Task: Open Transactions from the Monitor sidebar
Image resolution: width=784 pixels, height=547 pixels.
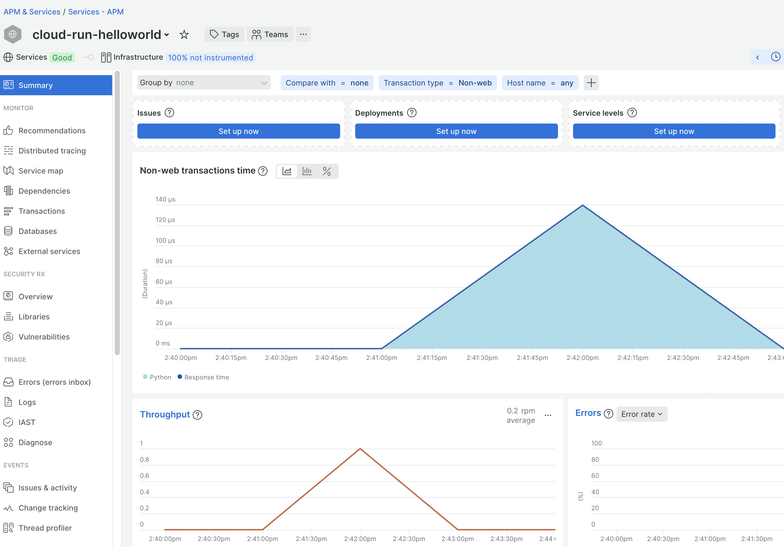Action: pos(42,211)
